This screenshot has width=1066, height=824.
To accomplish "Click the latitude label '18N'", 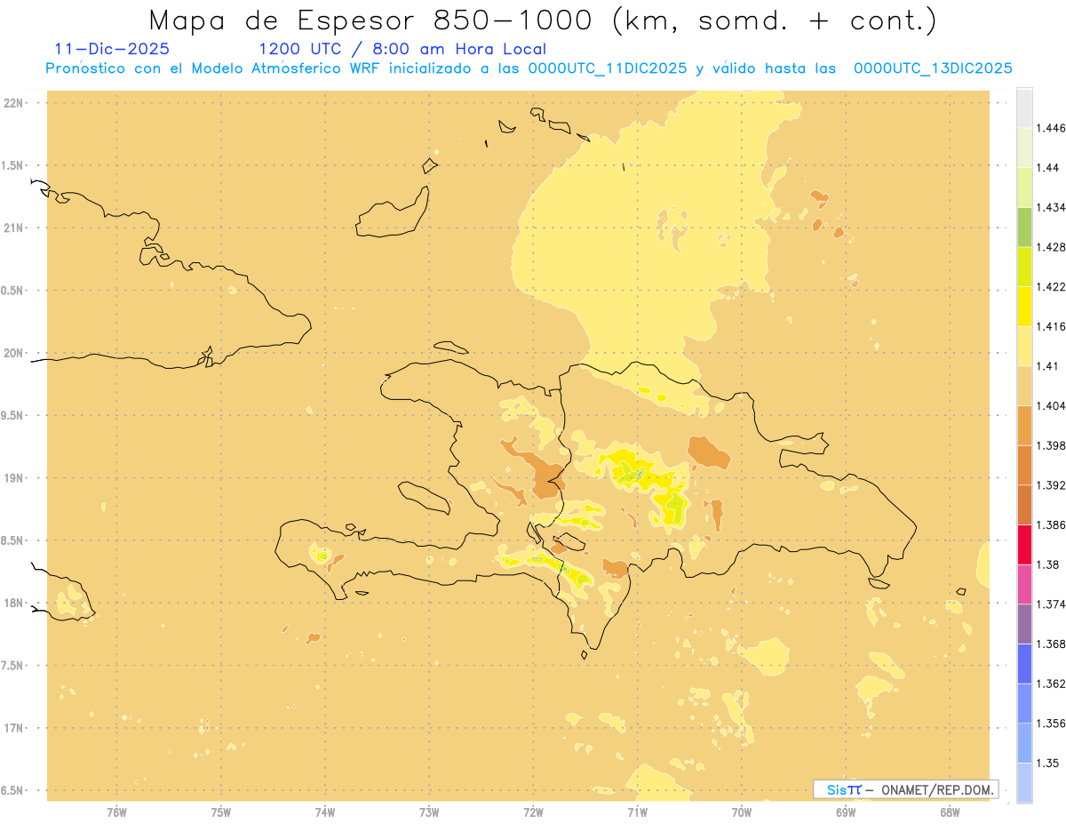I will (x=12, y=603).
